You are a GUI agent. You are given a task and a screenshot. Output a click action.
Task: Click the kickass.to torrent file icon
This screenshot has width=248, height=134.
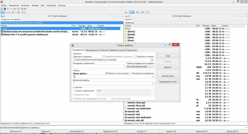pyautogui.click(x=2, y=31)
